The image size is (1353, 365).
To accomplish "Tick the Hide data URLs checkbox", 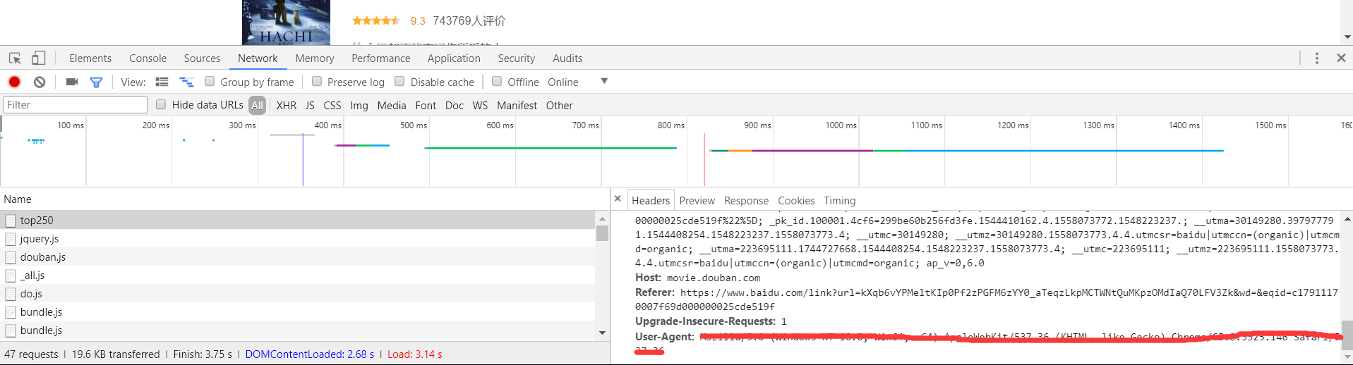I will coord(161,105).
